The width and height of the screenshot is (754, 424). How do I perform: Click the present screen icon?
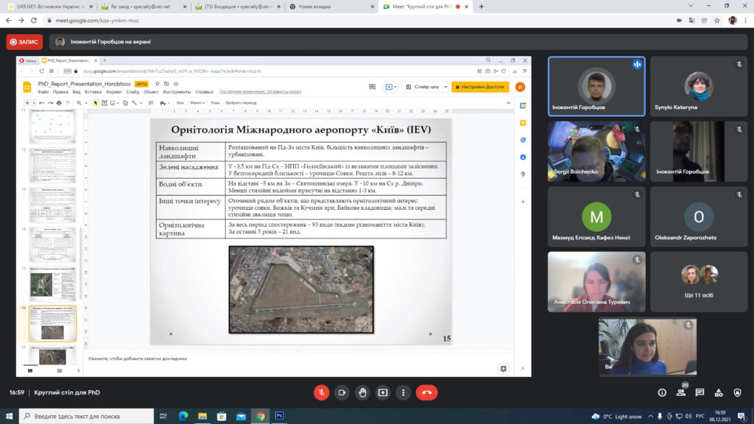(383, 392)
